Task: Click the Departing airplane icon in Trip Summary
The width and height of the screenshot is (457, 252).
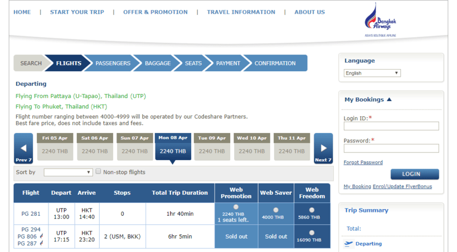Action: [x=349, y=244]
